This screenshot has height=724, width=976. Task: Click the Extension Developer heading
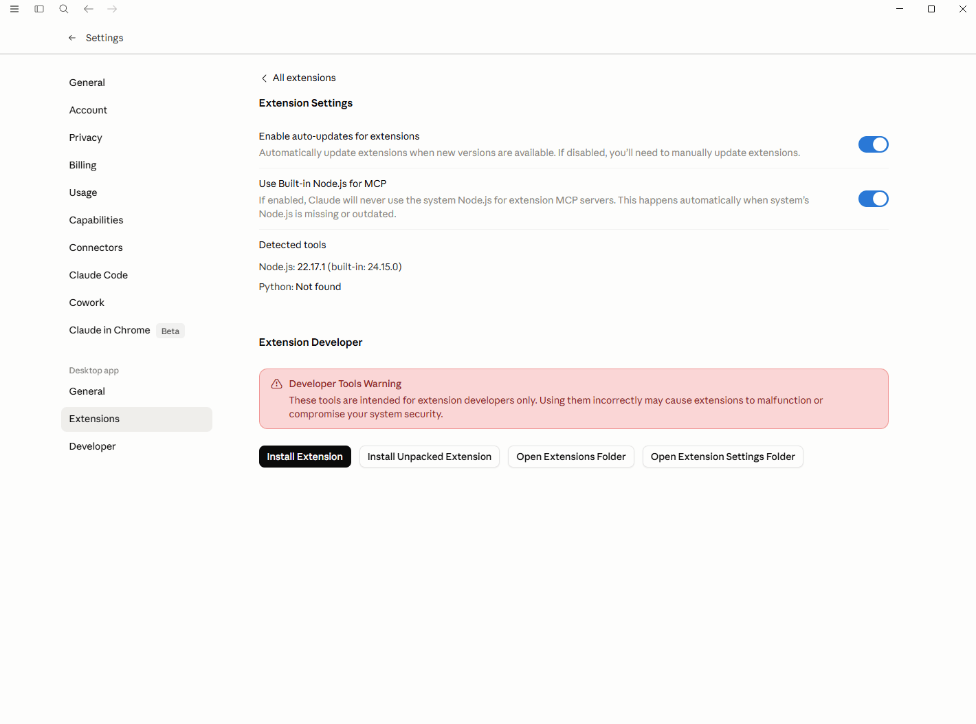pos(311,342)
